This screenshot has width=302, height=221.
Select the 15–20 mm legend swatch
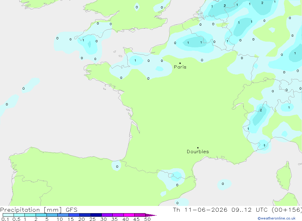point(74,215)
